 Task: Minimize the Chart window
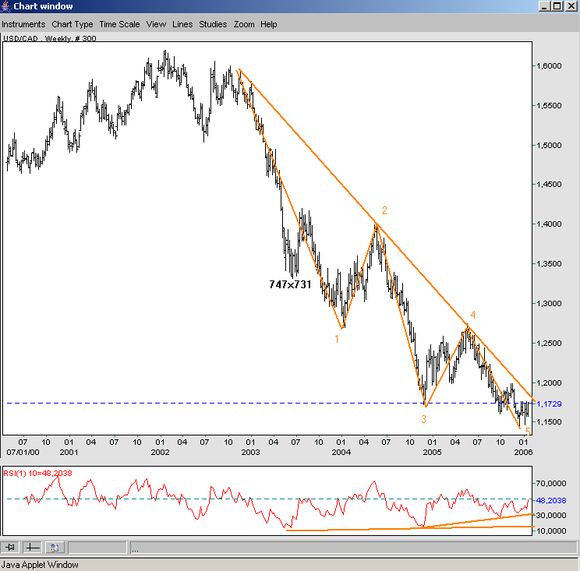click(x=544, y=6)
